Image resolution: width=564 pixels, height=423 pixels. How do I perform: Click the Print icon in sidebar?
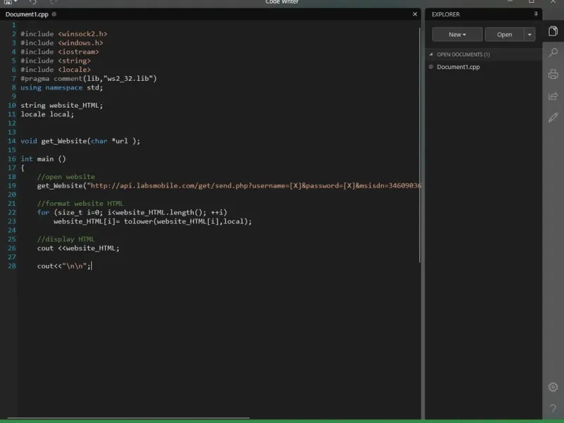[x=553, y=75]
